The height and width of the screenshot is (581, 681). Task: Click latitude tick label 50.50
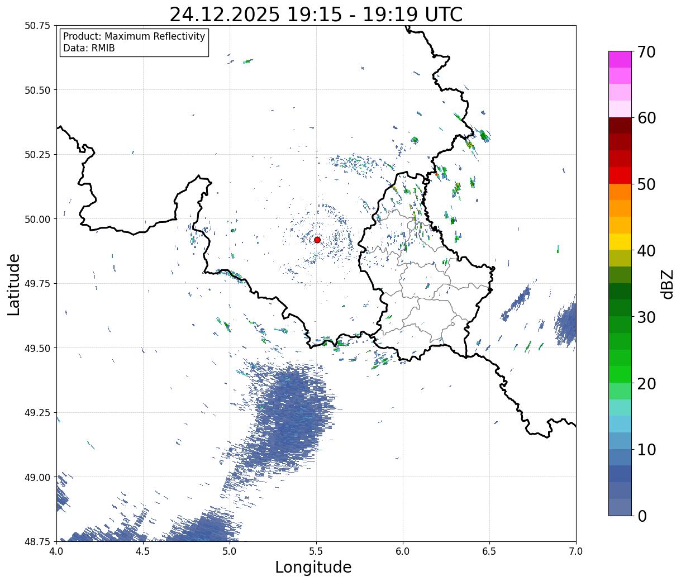click(37, 90)
